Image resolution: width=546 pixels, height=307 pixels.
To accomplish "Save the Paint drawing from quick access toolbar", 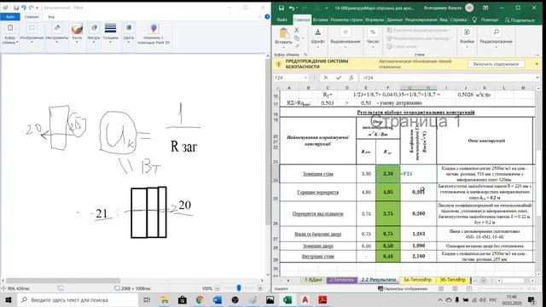I will 16,8.
